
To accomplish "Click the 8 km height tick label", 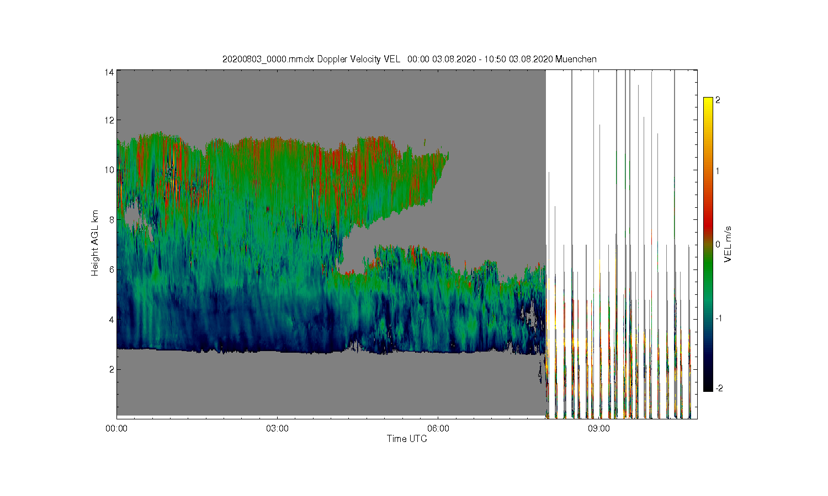I will point(112,220).
